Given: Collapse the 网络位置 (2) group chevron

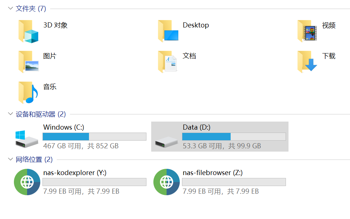Looking at the screenshot, I should click(x=10, y=159).
